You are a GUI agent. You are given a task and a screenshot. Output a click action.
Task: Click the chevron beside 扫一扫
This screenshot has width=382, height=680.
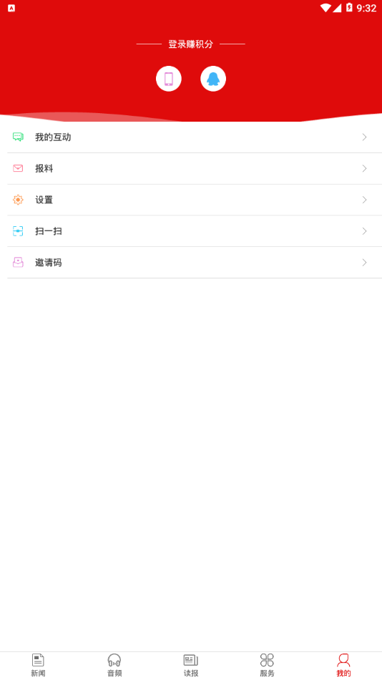(x=365, y=231)
